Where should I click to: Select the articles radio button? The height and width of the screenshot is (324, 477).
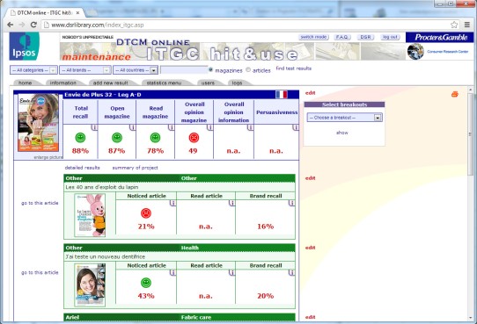tap(248, 69)
